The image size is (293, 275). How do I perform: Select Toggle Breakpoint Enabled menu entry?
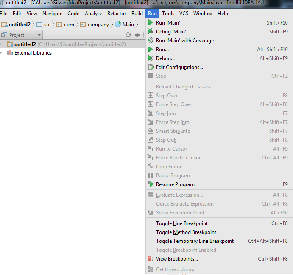219,250
